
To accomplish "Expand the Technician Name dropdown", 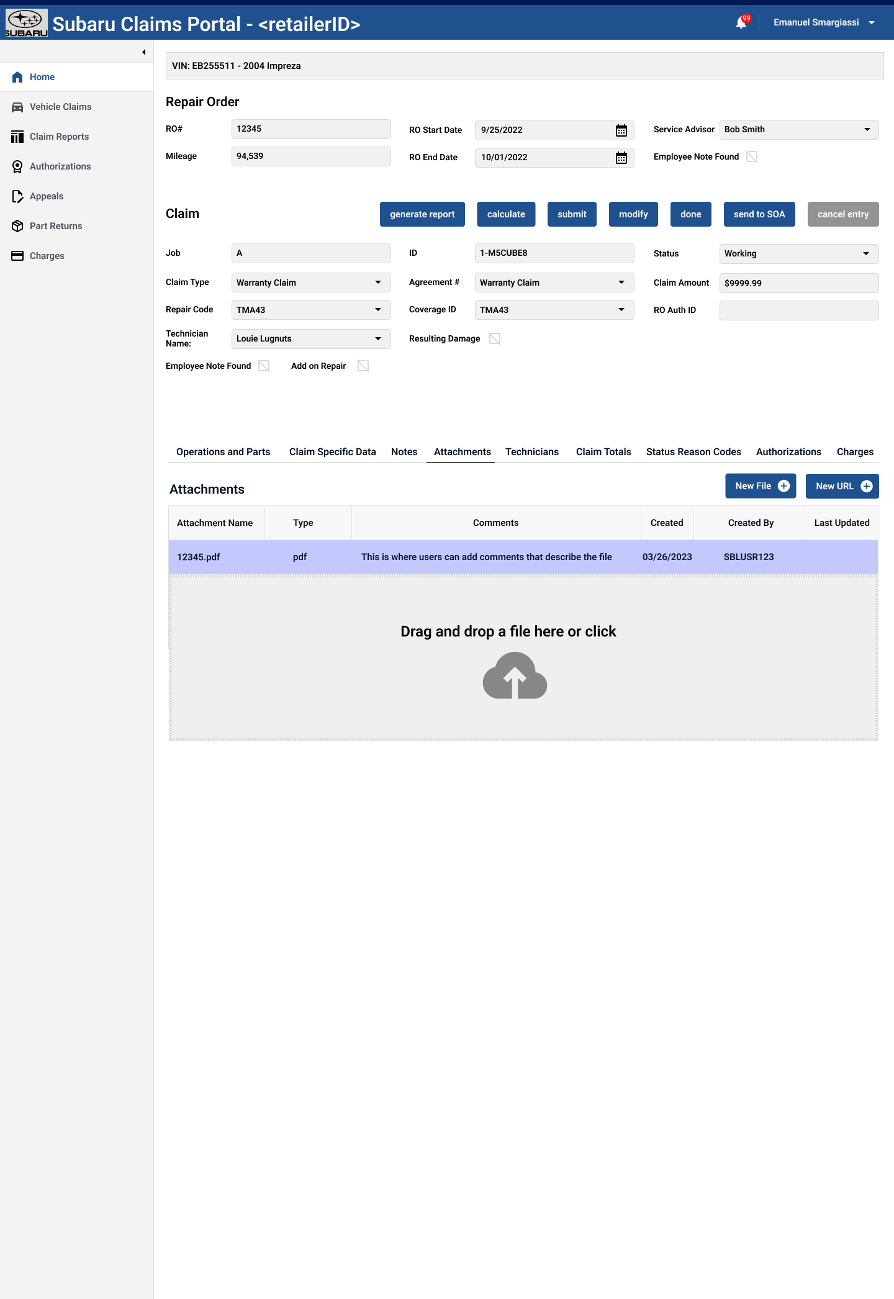I will pos(377,339).
